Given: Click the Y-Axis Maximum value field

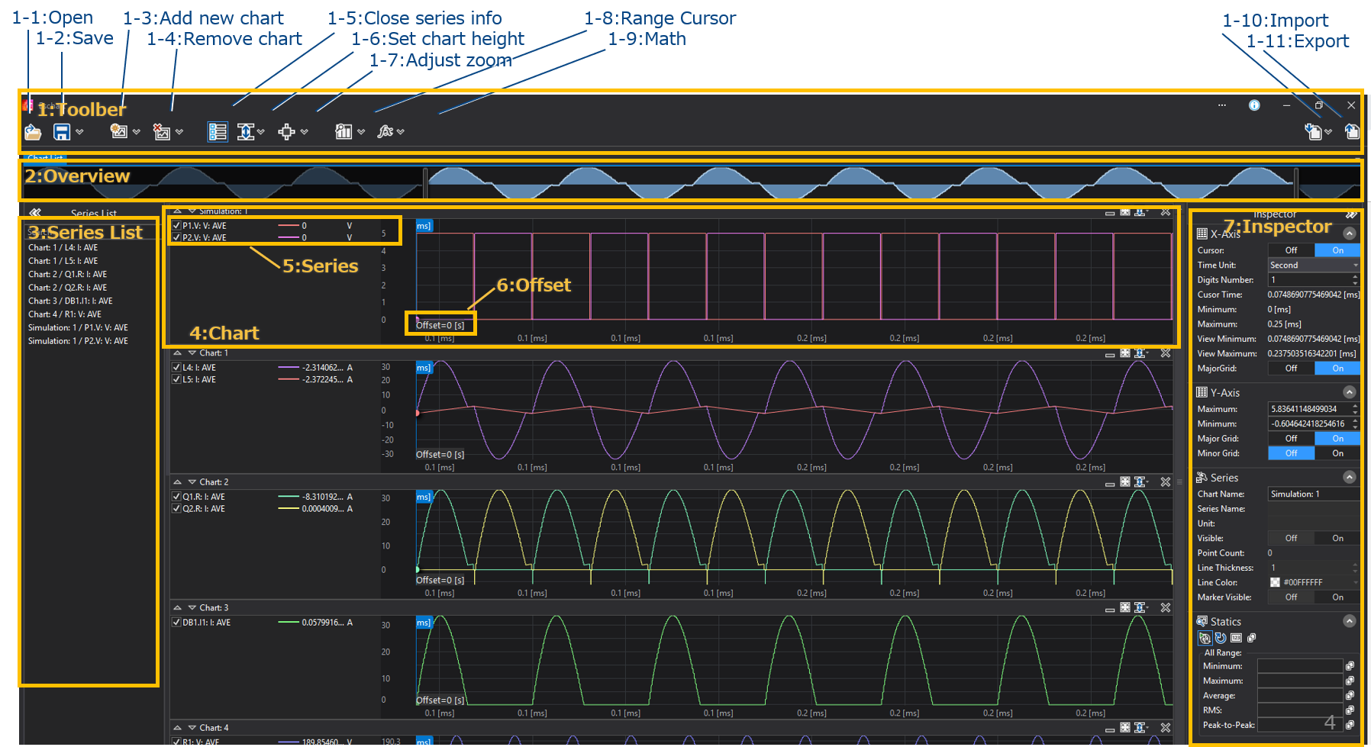Looking at the screenshot, I should [x=1309, y=410].
